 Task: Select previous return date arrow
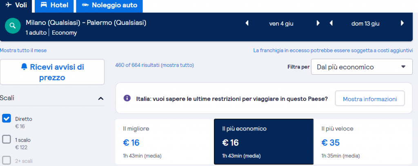pos(331,23)
